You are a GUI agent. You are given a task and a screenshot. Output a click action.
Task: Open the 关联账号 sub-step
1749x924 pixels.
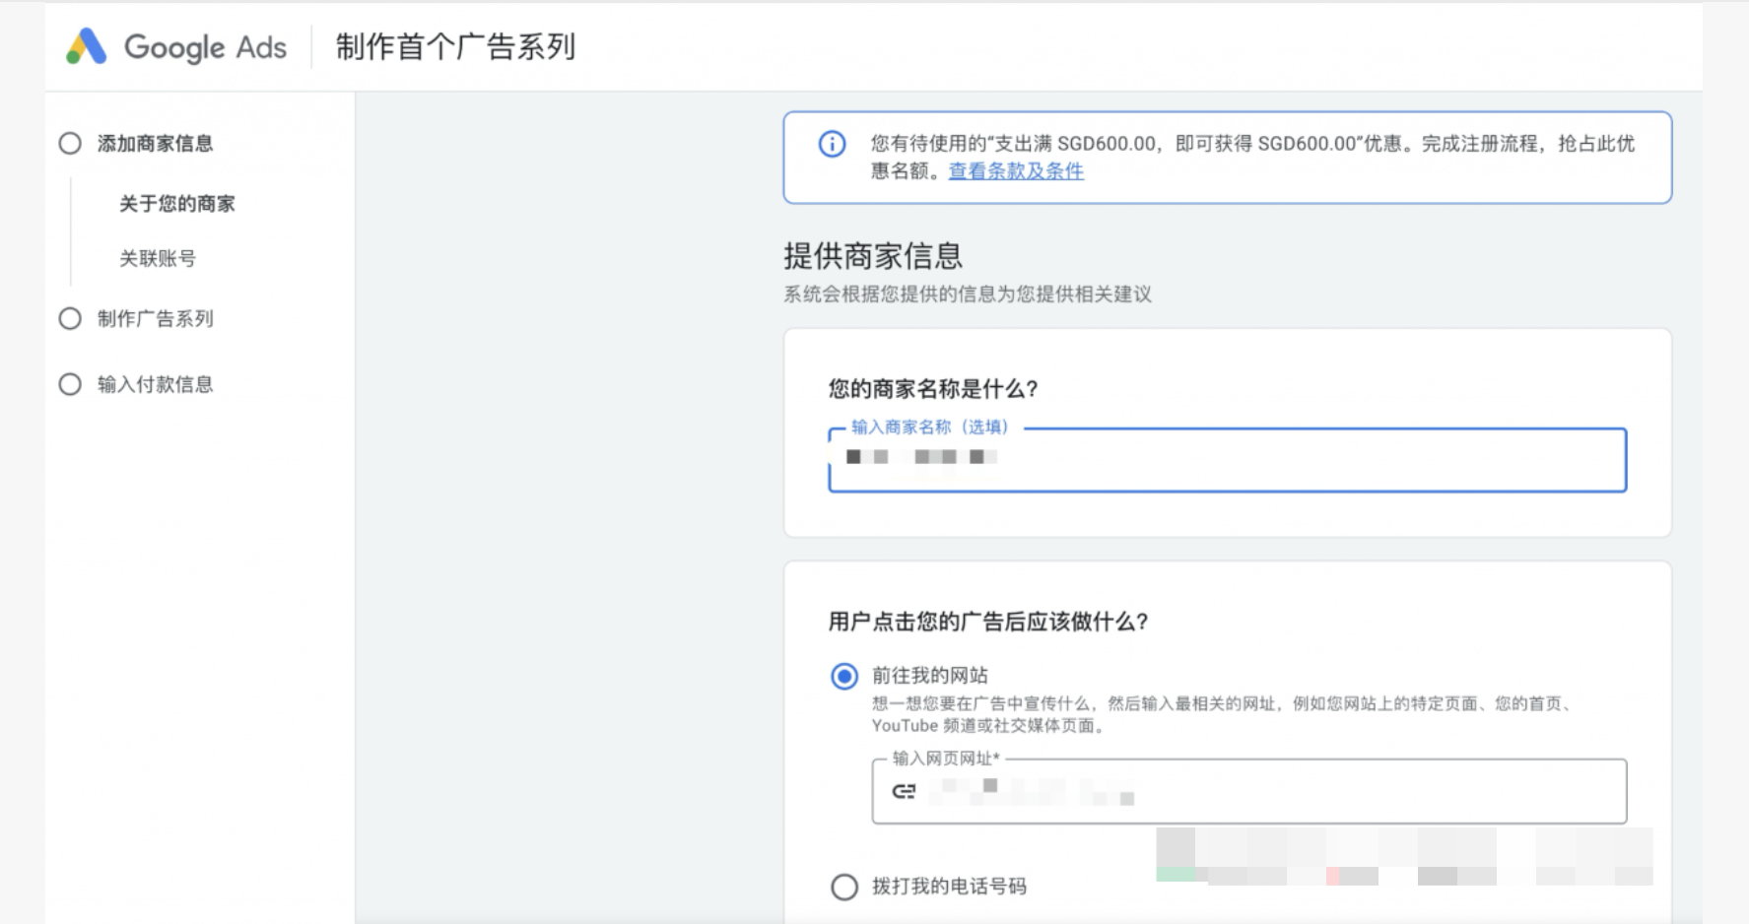(x=158, y=258)
